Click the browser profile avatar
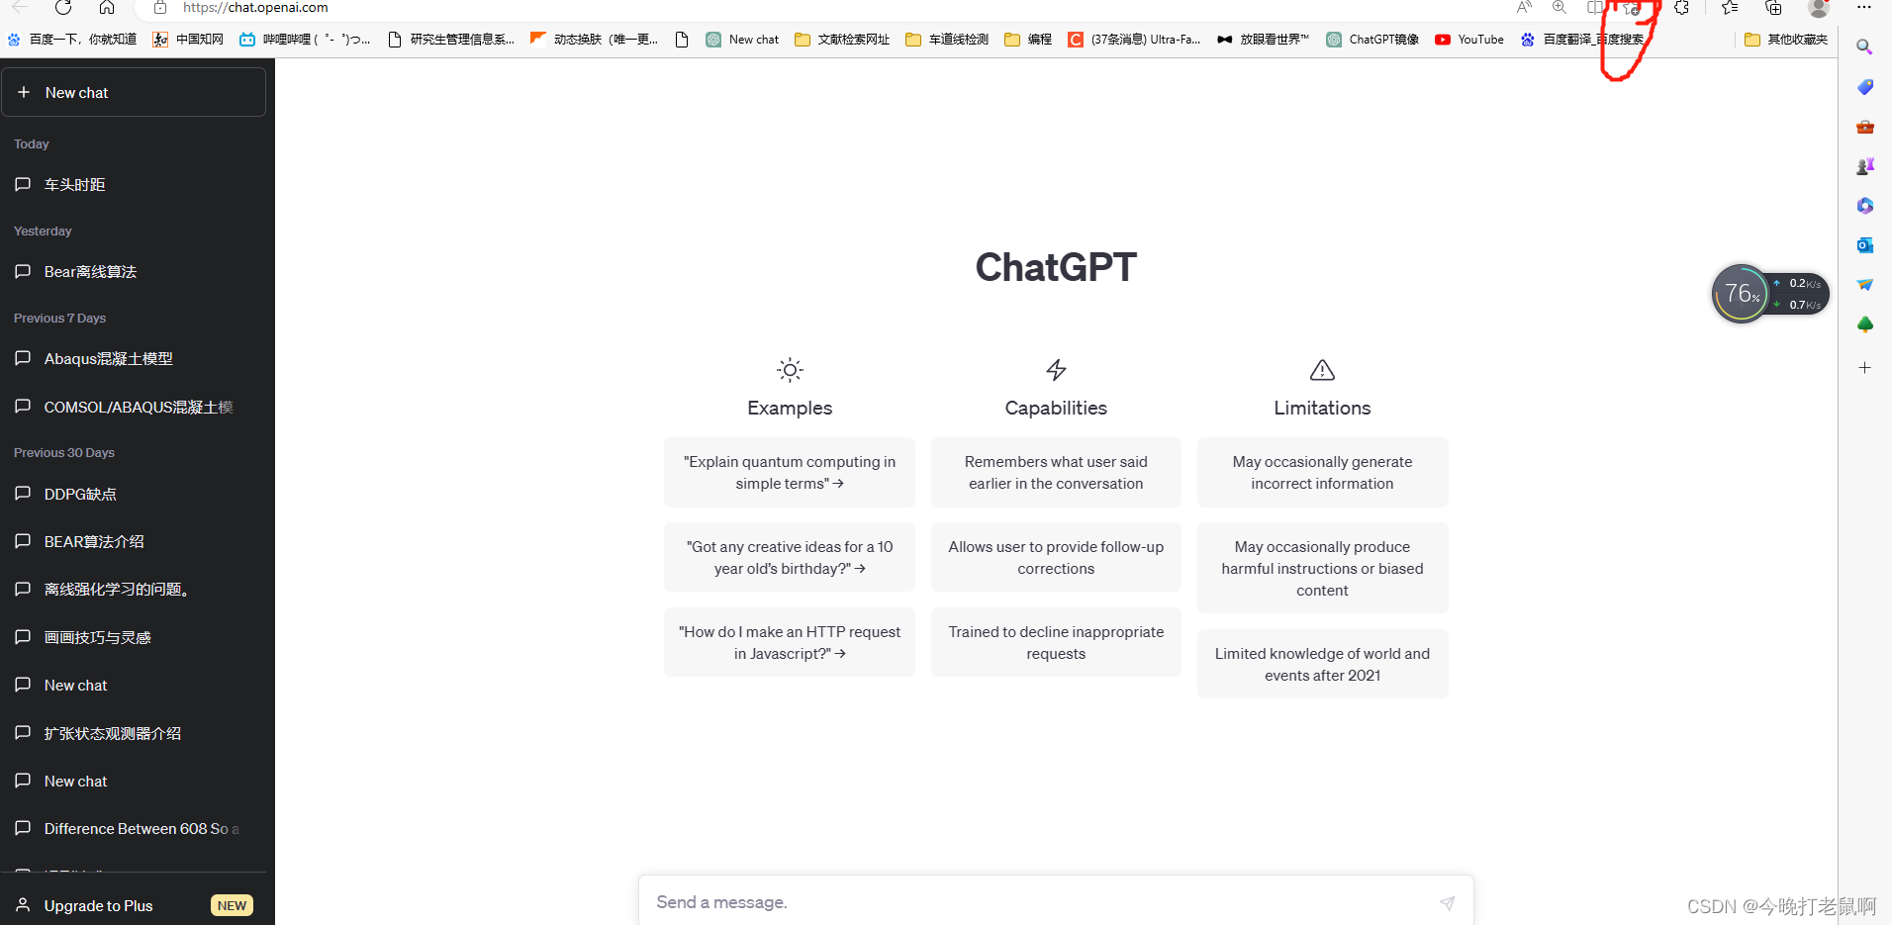 1818,8
